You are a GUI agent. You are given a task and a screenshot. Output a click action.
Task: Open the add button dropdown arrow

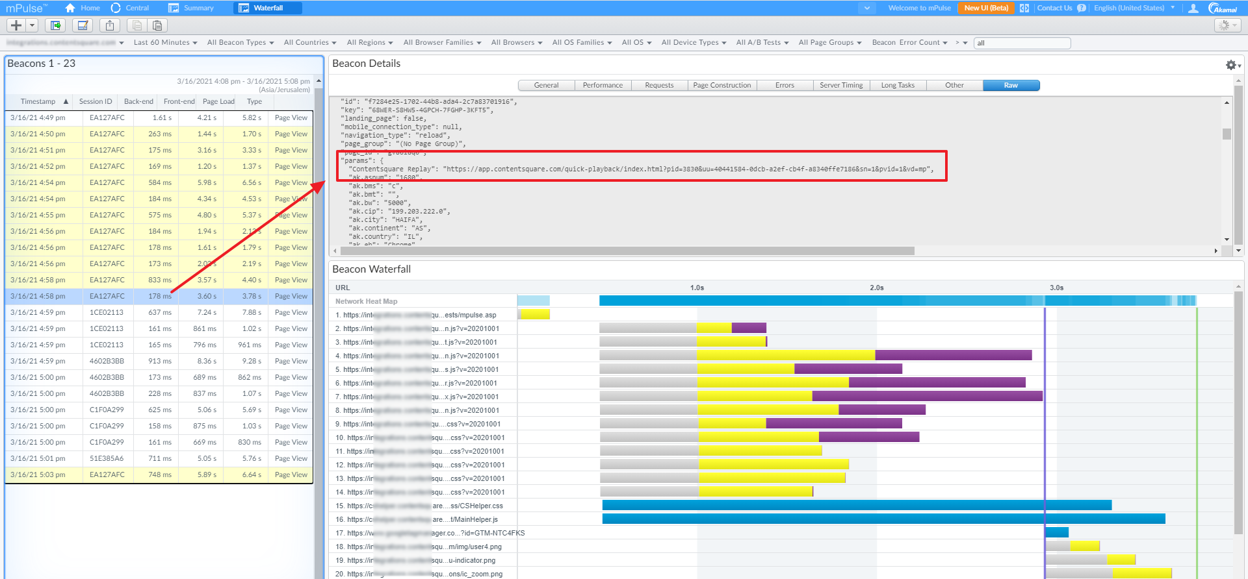click(x=32, y=25)
